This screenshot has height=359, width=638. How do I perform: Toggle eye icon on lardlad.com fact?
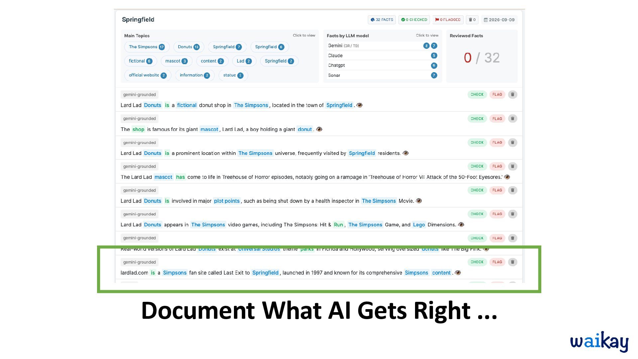[458, 273]
